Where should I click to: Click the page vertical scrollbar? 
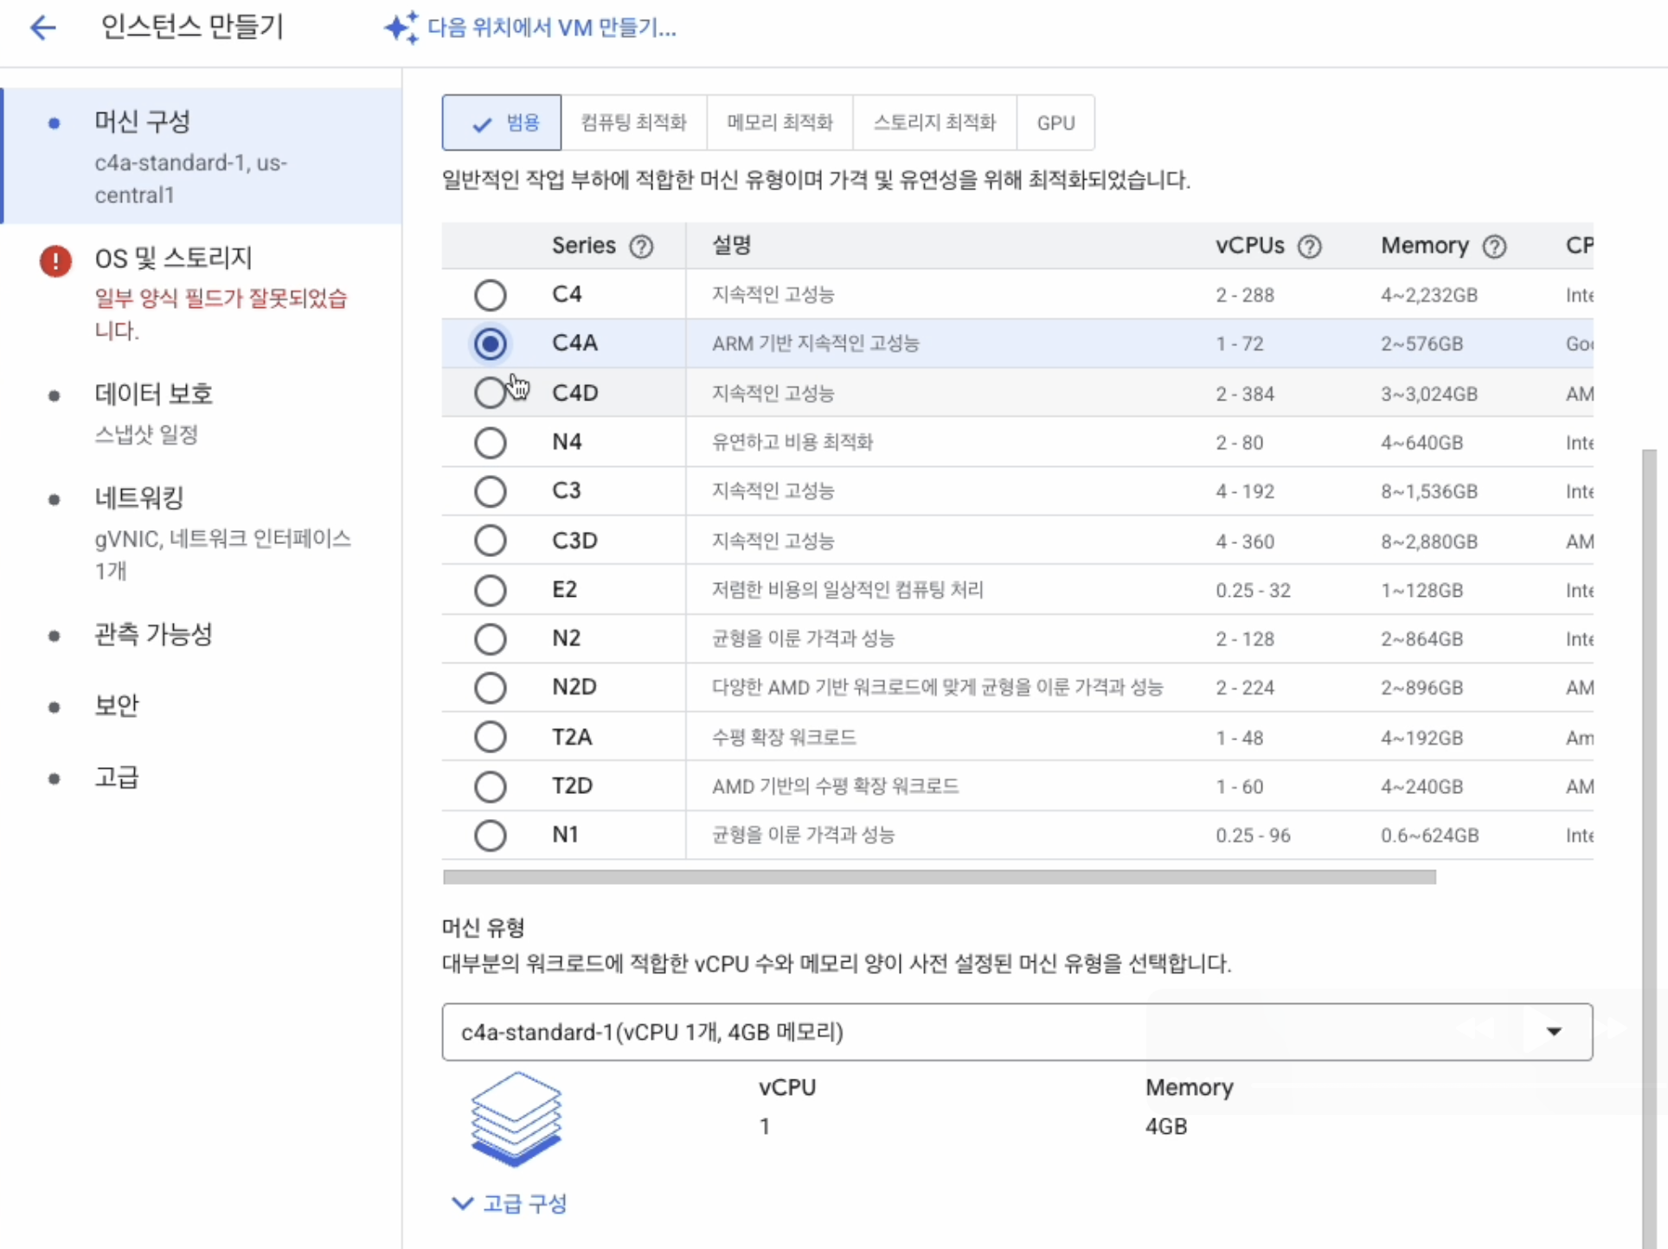[x=1649, y=848]
